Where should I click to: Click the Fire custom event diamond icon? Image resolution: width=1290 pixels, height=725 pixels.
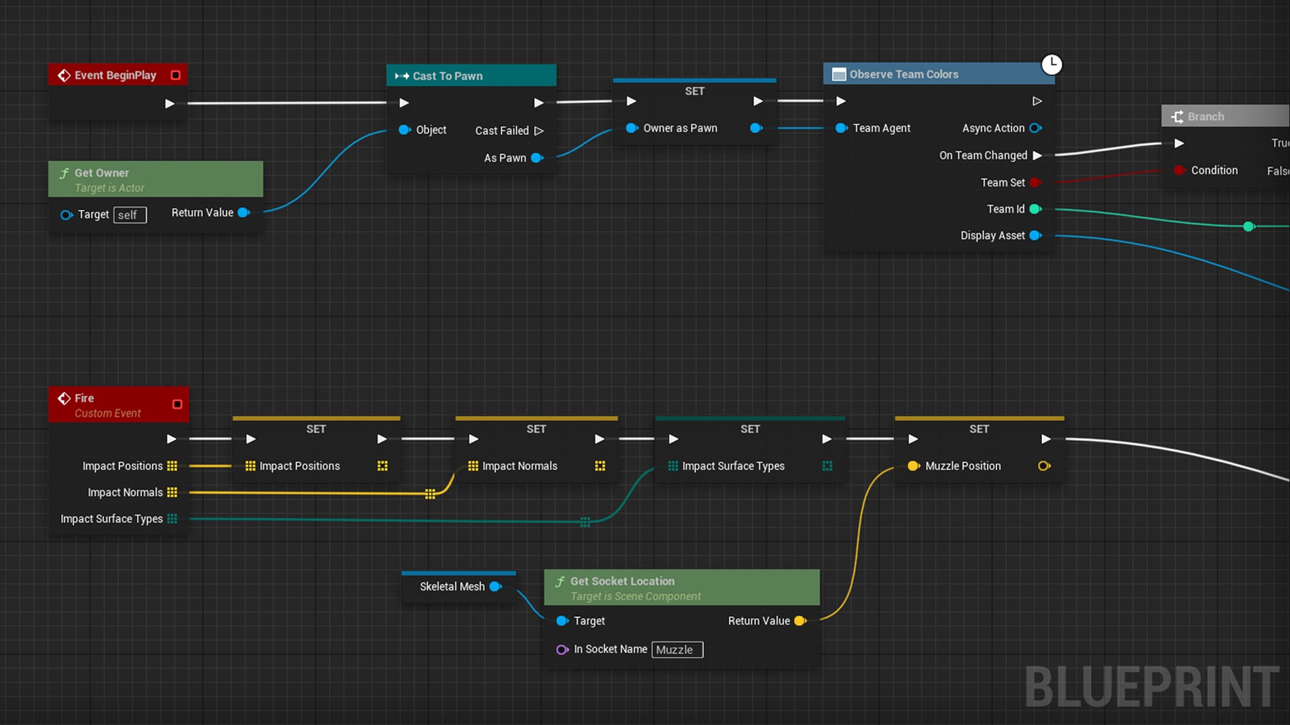tap(64, 397)
